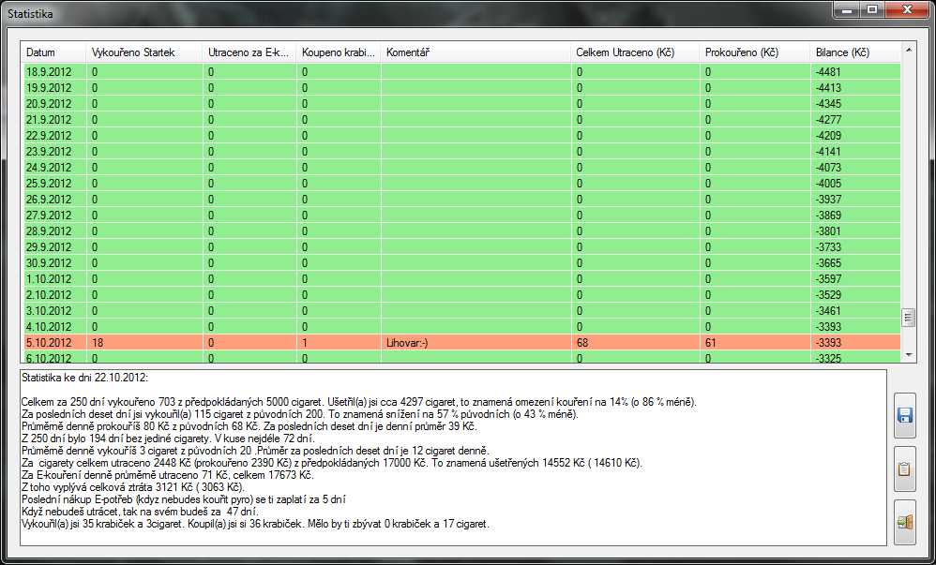Click the 'Utraceno za E-k...' column header
This screenshot has height=565, width=936.
point(249,52)
